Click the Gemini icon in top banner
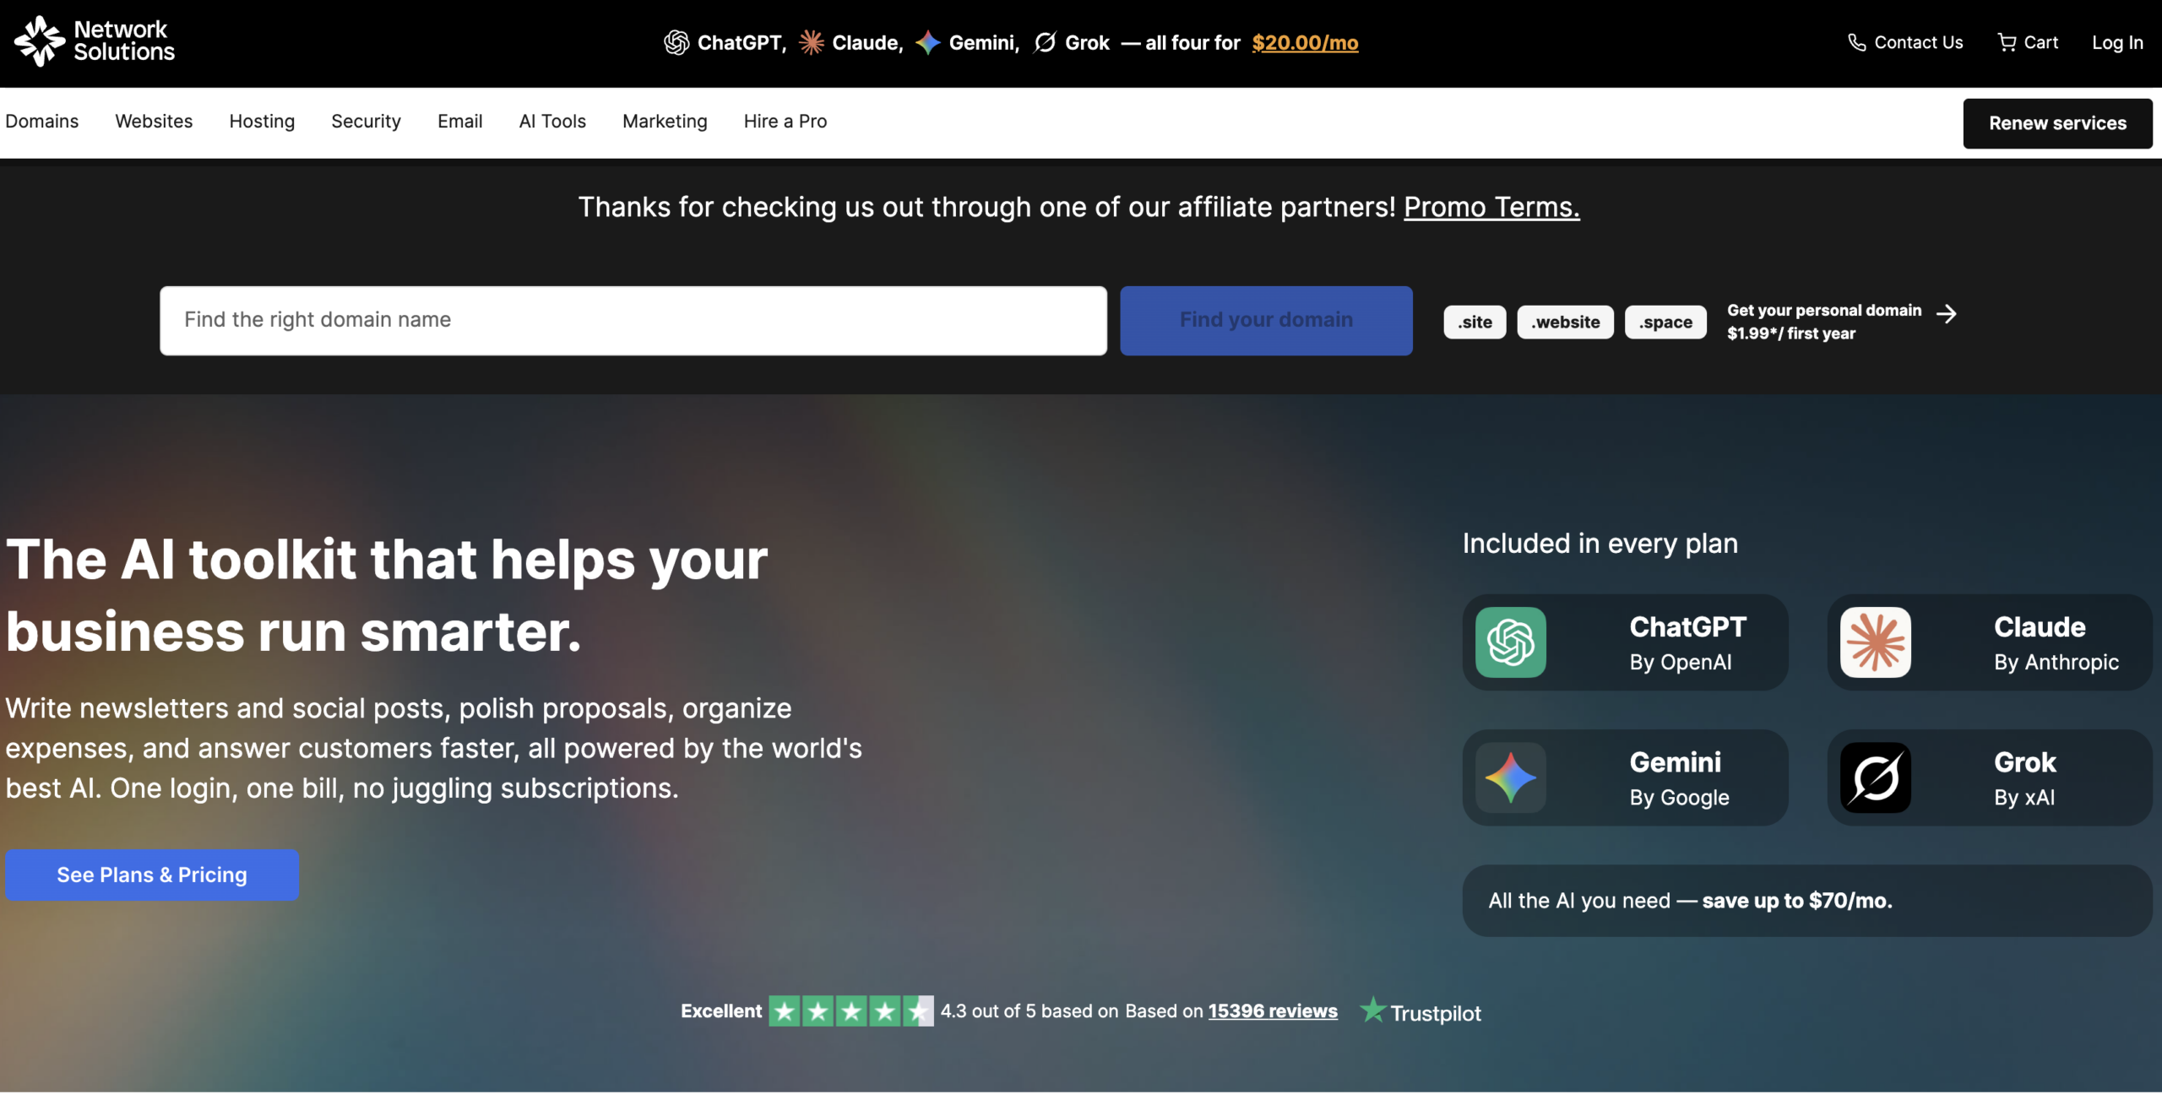The width and height of the screenshot is (2162, 1116). point(928,42)
